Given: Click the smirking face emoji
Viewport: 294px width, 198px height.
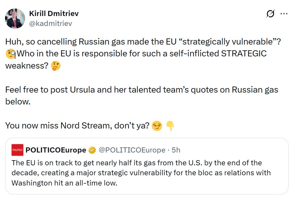Looking at the screenshot, I should coord(157,126).
